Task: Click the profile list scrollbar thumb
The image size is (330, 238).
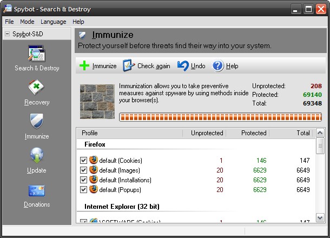Action: pyautogui.click(x=320, y=146)
